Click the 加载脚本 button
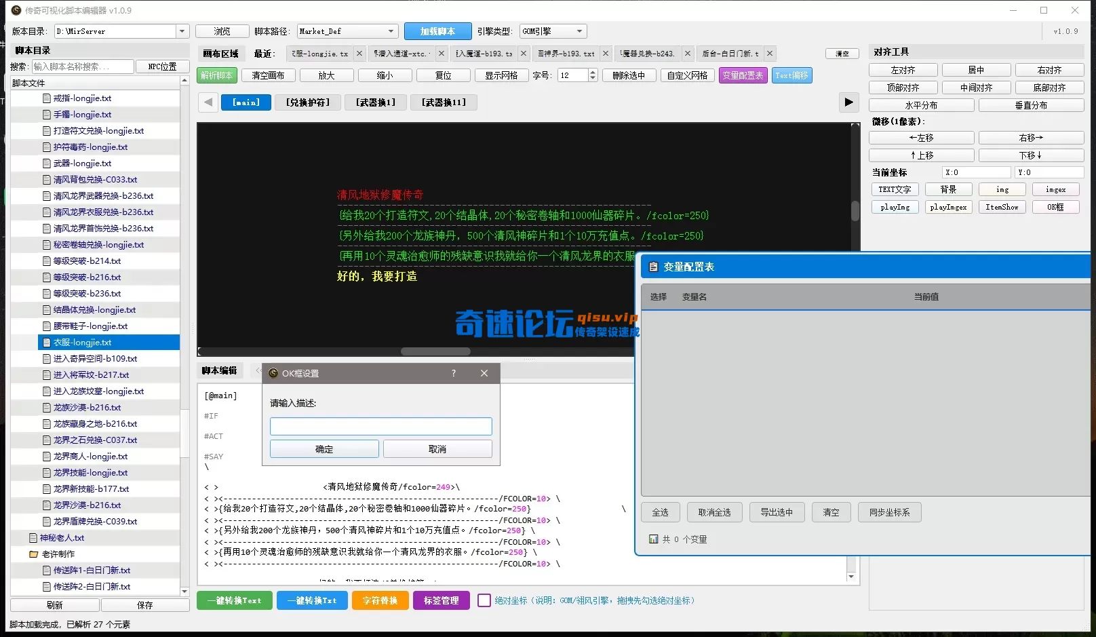Viewport: 1096px width, 637px height. tap(437, 31)
